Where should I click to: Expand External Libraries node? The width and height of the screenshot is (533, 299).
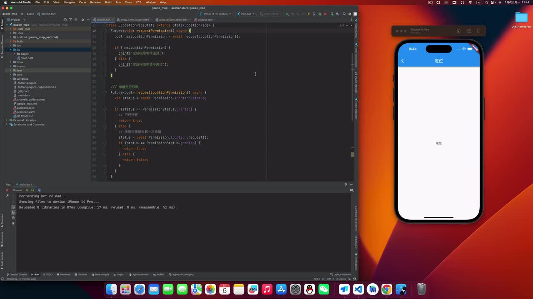pos(6,120)
